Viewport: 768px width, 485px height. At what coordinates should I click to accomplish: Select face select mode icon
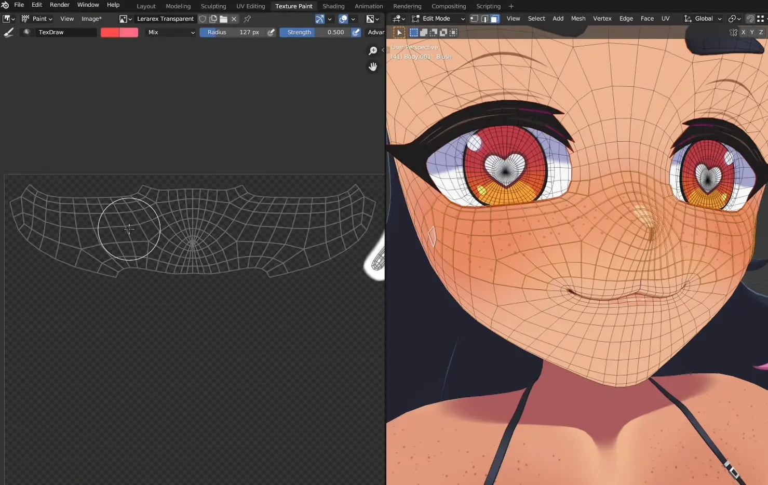coord(495,19)
